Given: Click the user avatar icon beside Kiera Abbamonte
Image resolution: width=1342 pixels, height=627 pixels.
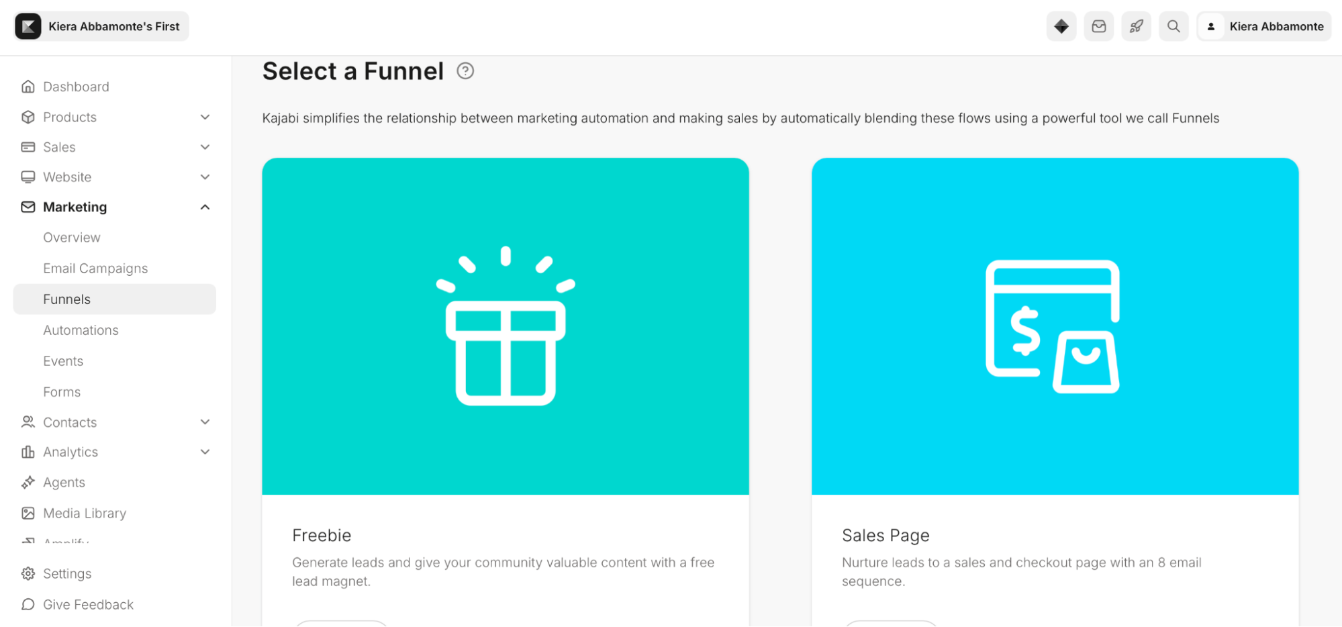Looking at the screenshot, I should coord(1210,27).
